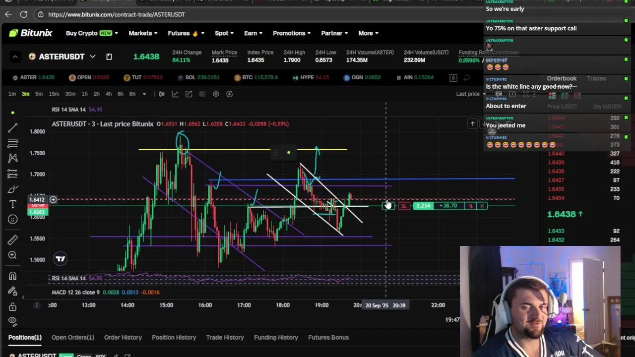Open the Markets dropdown menu
Viewport: 635px width, 357px height.
[143, 33]
